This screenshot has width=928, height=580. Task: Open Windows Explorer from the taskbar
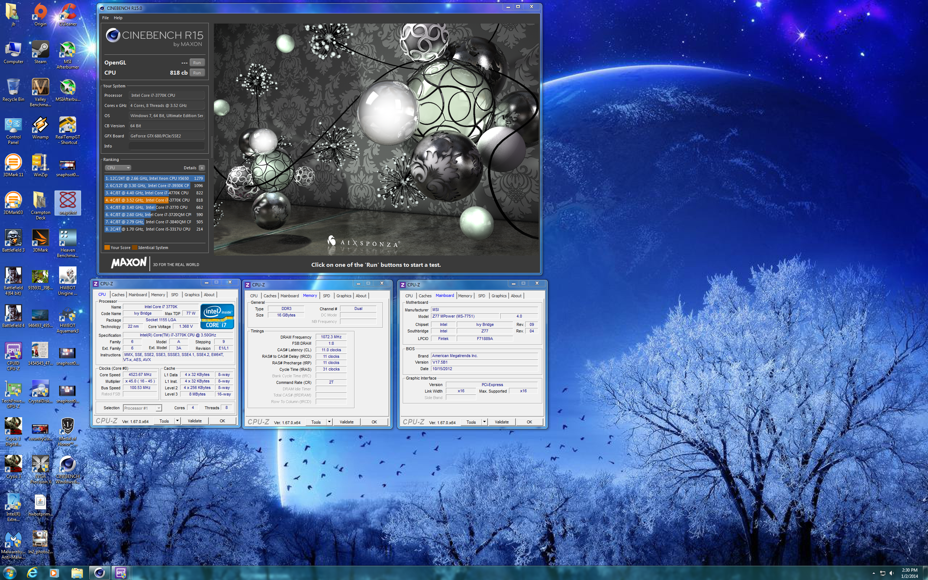point(77,573)
